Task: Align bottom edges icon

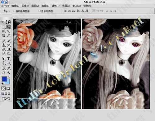Action: tap(73, 11)
